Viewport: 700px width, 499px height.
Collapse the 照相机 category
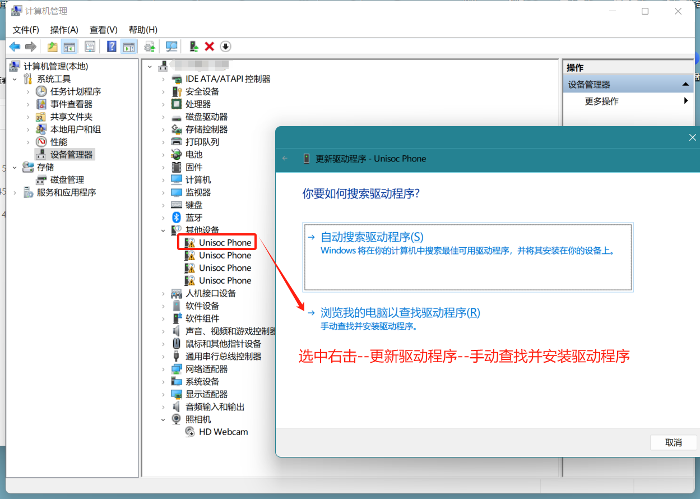tap(164, 419)
